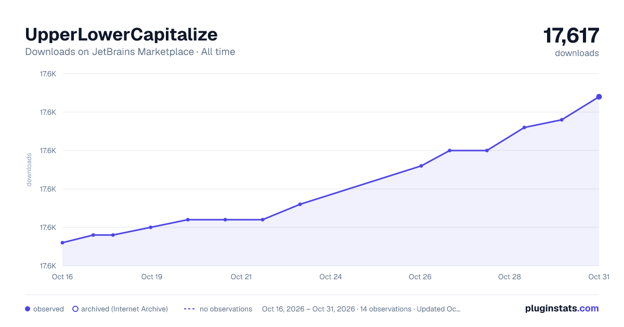Click the bottommost 17.6K axis label

tap(48, 266)
